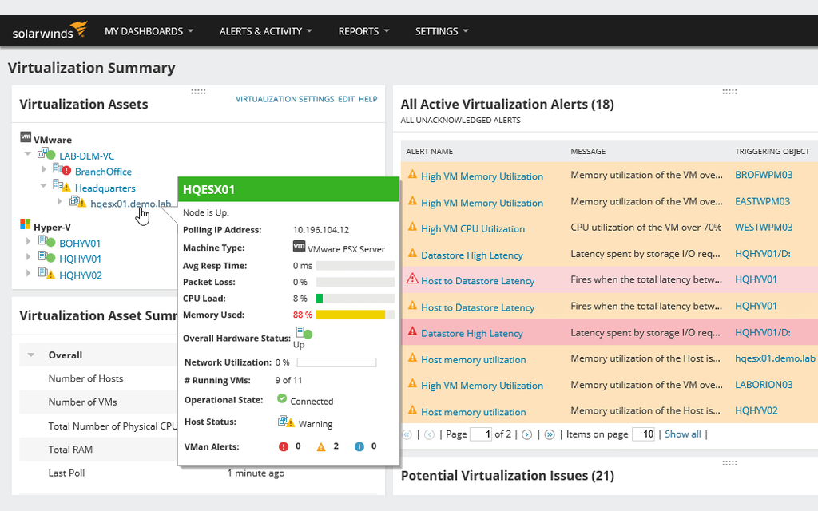The image size is (818, 511).
Task: Click the warning icon beside Headquarters
Action: click(x=66, y=188)
